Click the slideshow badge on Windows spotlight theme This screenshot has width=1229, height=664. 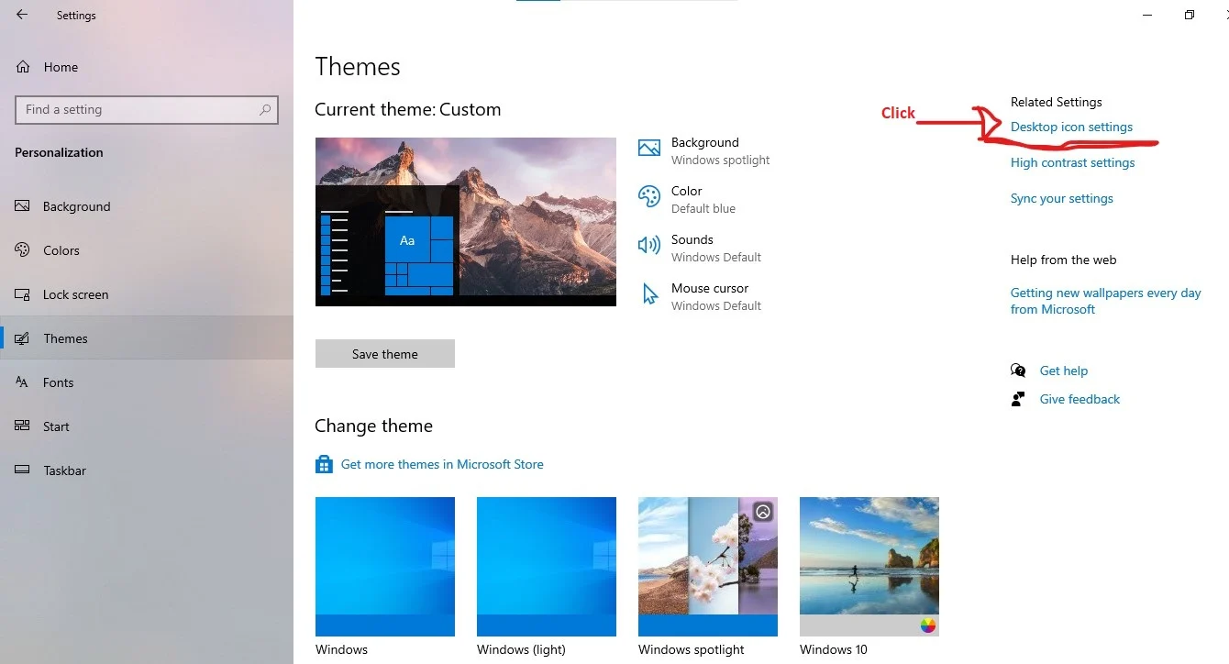pyautogui.click(x=763, y=511)
